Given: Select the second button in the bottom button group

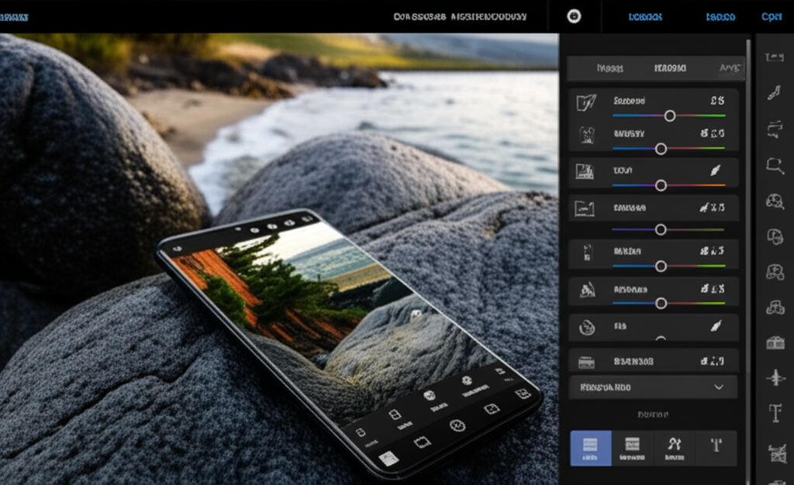Looking at the screenshot, I should tap(632, 448).
